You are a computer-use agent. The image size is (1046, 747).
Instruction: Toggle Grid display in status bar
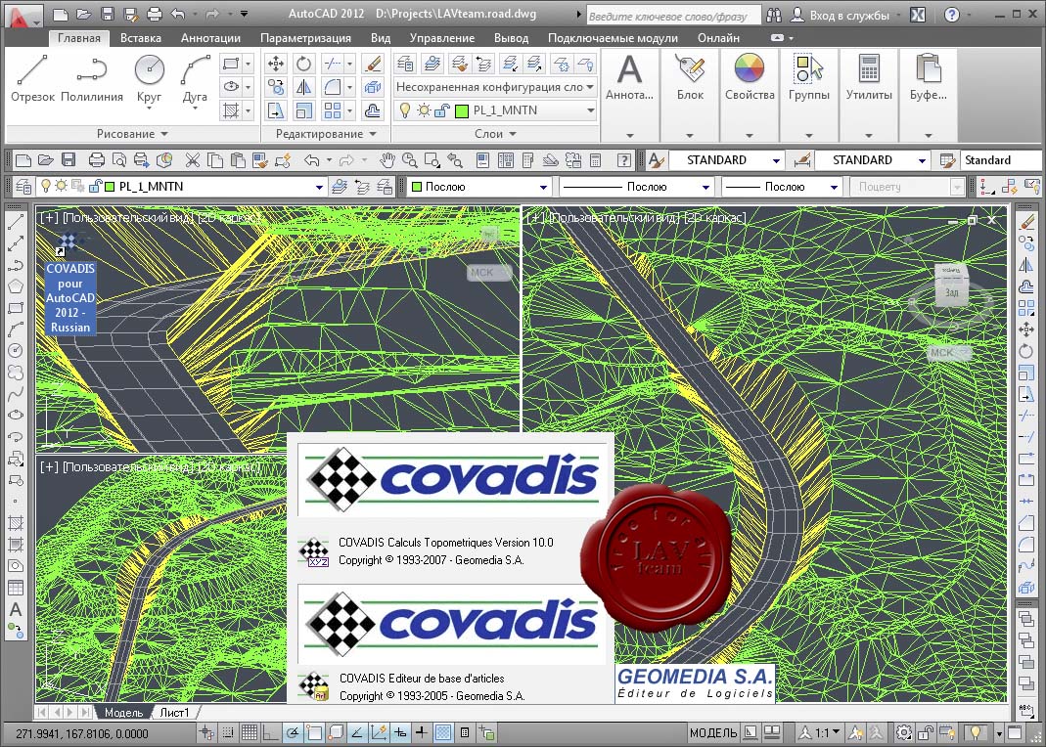(250, 733)
